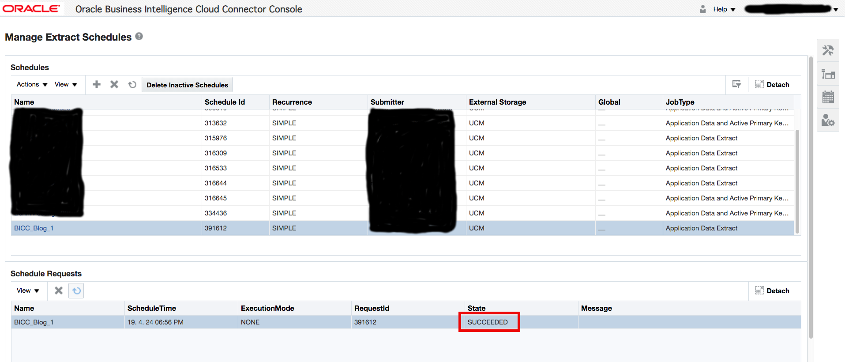Select the row with Schedule Id 334436

pyautogui.click(x=402, y=213)
